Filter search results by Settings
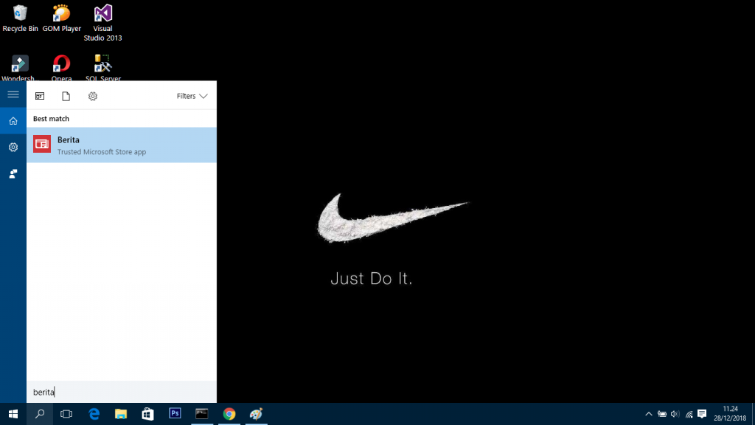The width and height of the screenshot is (755, 425). (x=92, y=96)
